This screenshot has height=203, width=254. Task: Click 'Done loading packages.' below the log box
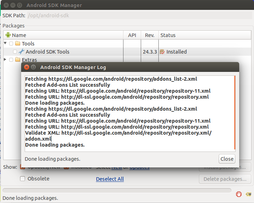(53, 159)
